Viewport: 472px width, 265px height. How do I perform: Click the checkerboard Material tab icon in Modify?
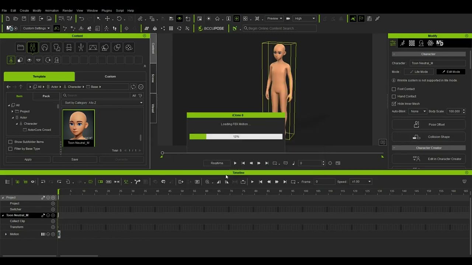coord(412,43)
